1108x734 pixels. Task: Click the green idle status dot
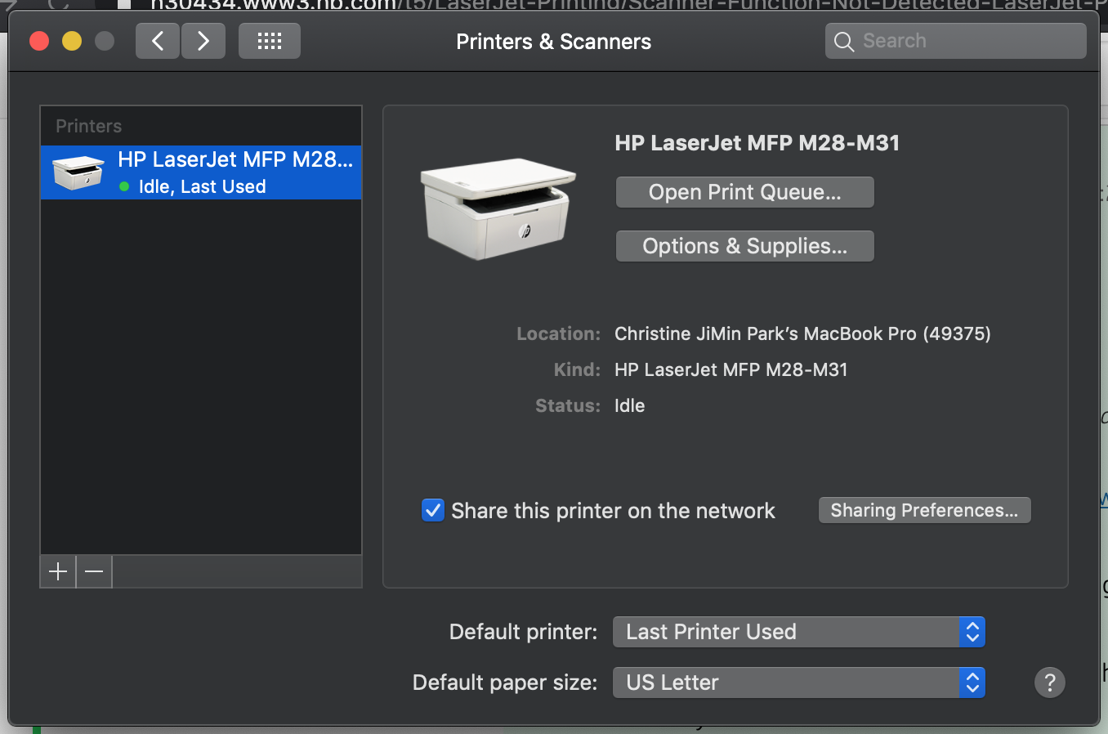(x=124, y=186)
